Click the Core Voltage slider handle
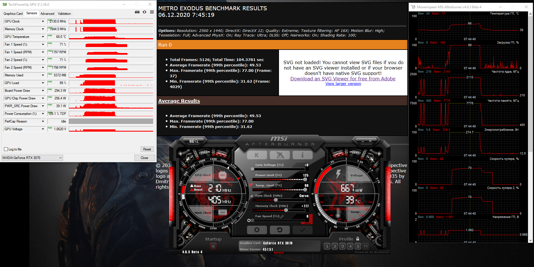This screenshot has height=267, width=534. pyautogui.click(x=252, y=169)
